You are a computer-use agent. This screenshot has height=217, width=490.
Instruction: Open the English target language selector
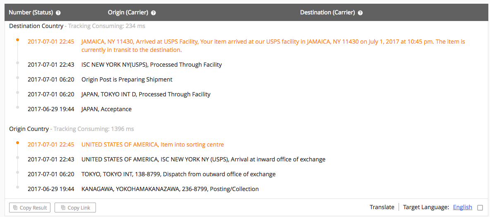click(462, 208)
